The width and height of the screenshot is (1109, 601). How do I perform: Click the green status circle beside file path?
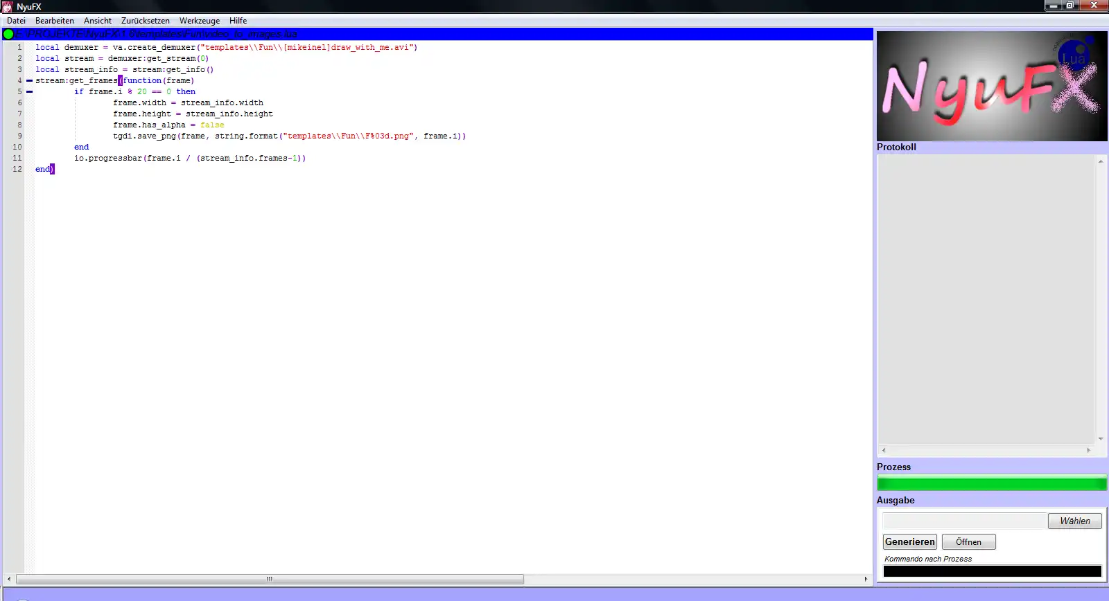pos(8,34)
